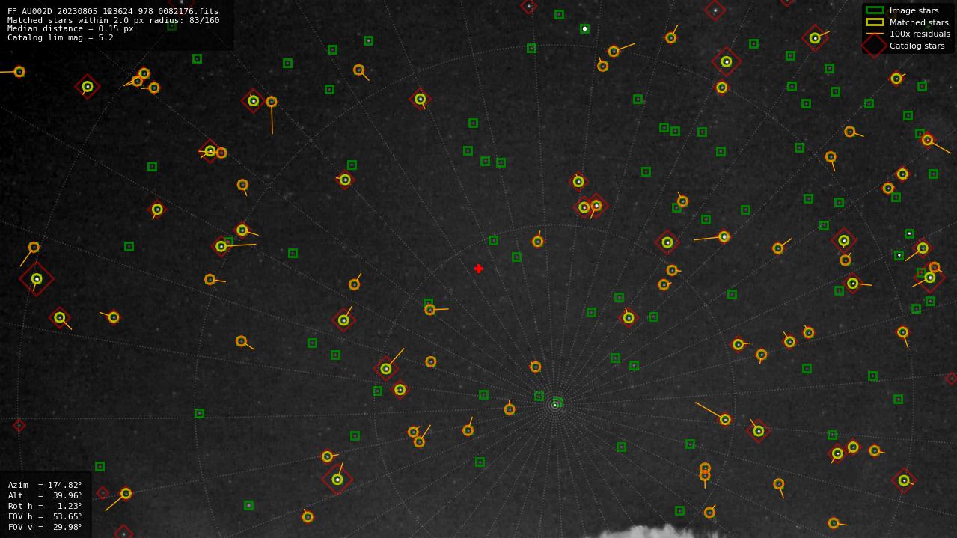Image resolution: width=957 pixels, height=538 pixels.
Task: Click the green Image stars legend square
Action: [x=875, y=10]
